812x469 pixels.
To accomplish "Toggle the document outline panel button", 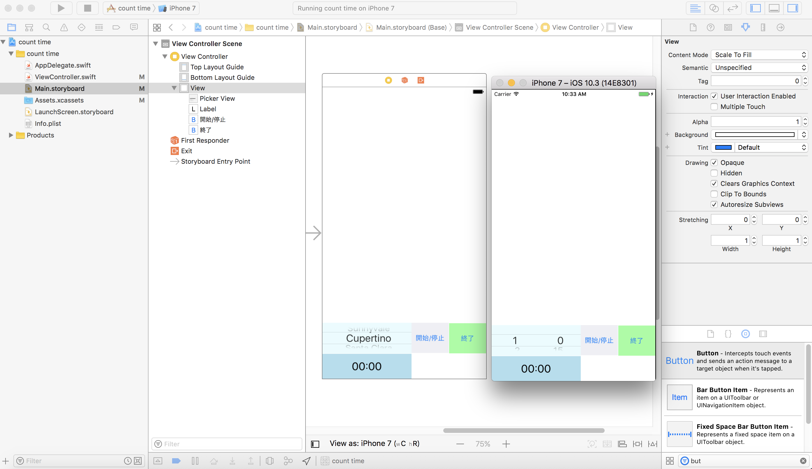I will click(315, 444).
